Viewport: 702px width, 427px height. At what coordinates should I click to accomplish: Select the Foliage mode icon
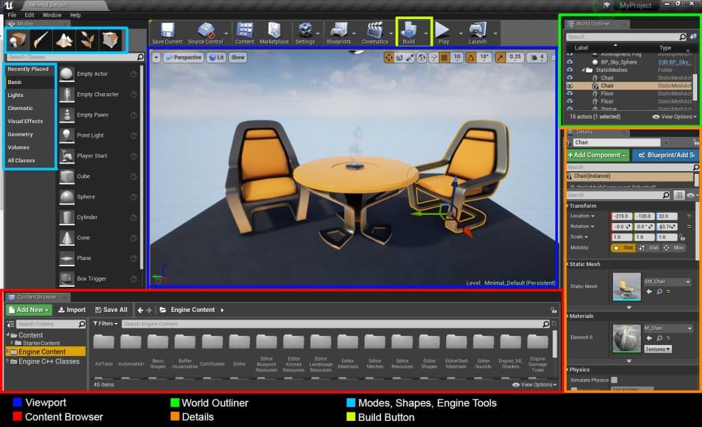tap(87, 40)
